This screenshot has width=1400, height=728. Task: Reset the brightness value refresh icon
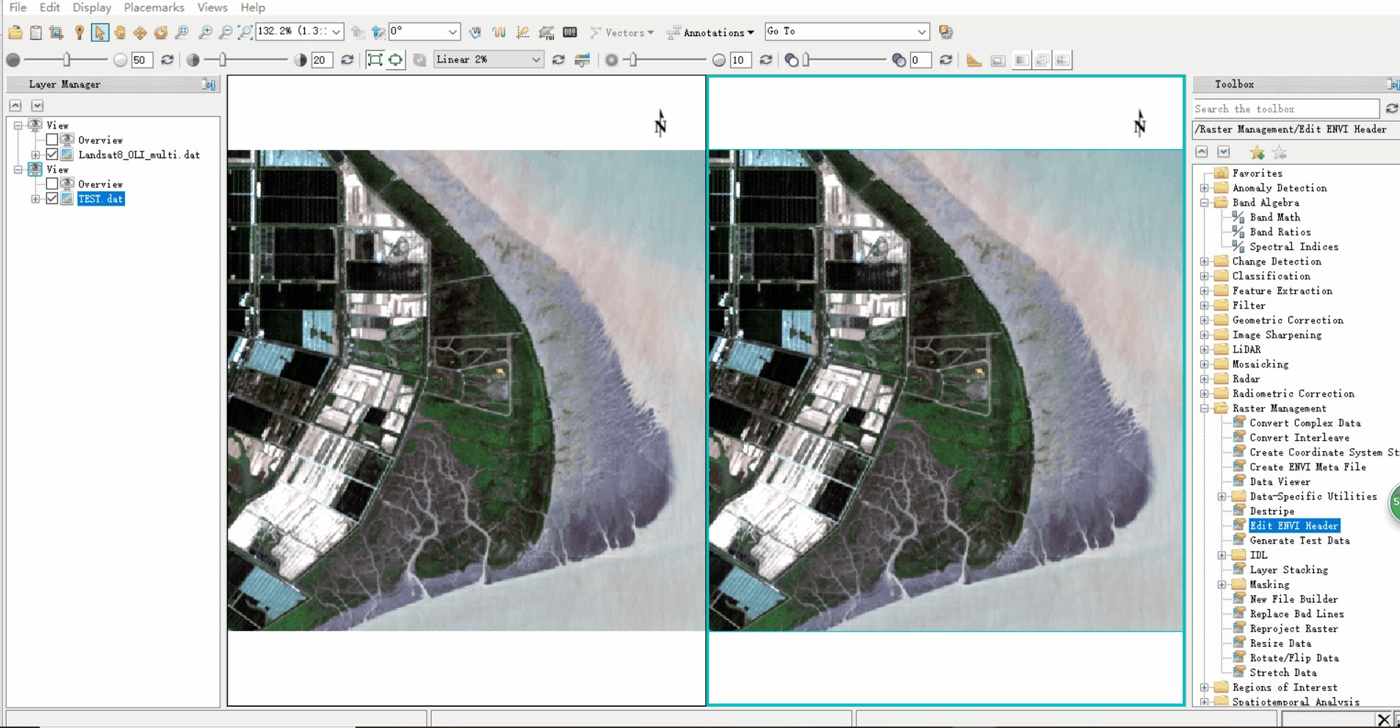167,60
